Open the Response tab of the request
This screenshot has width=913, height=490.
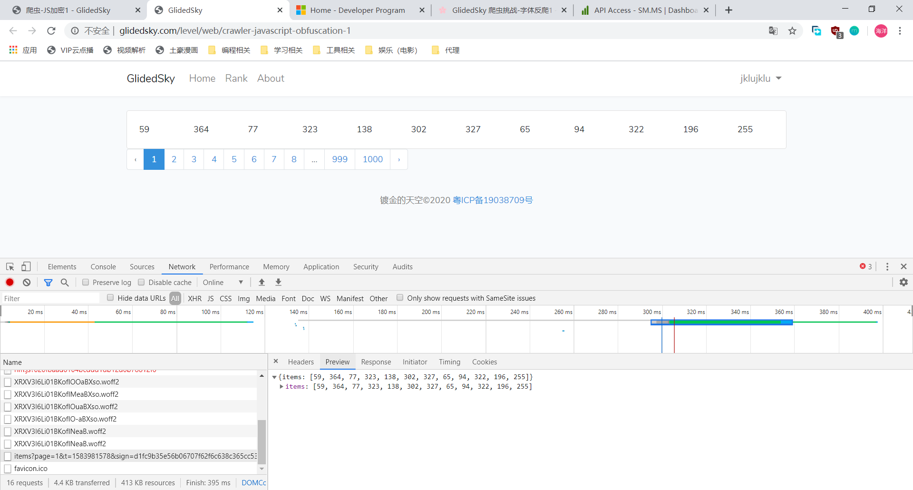tap(376, 362)
